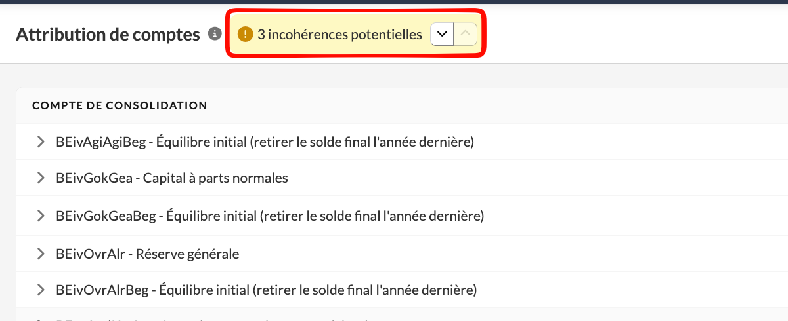Viewport: 788px width, 321px height.
Task: Expand the BEivGokGea Capital à parts normales chevron
Action: [x=41, y=178]
